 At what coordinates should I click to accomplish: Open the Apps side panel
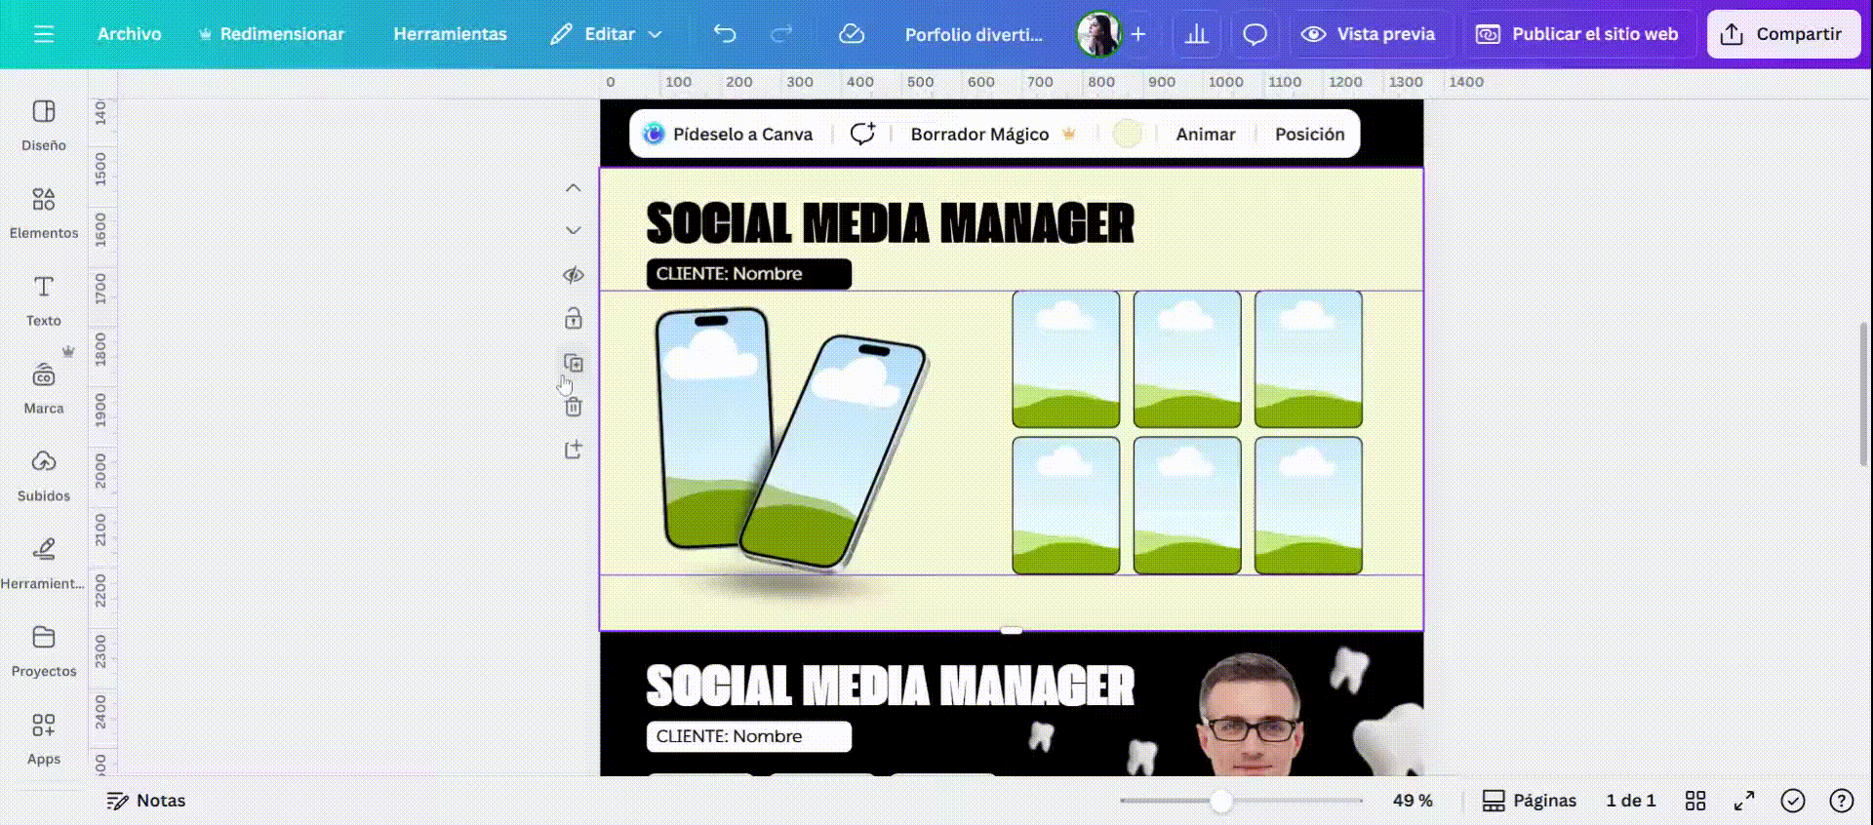coord(44,740)
